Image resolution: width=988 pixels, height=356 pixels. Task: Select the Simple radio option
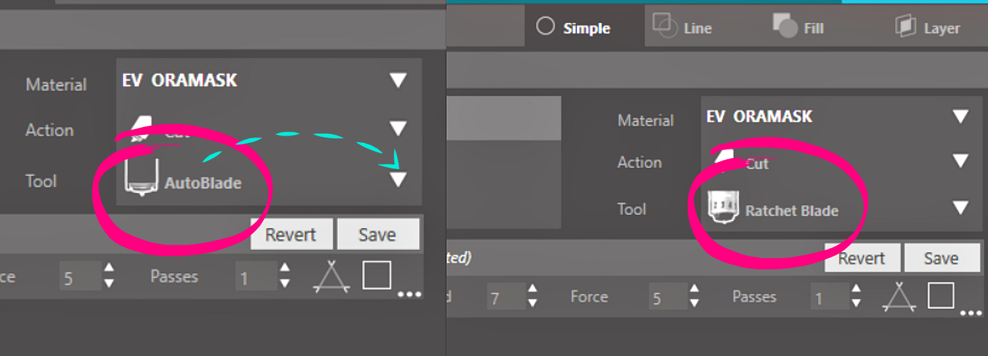coord(545,26)
